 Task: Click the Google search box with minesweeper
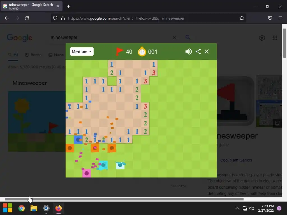pos(110,38)
